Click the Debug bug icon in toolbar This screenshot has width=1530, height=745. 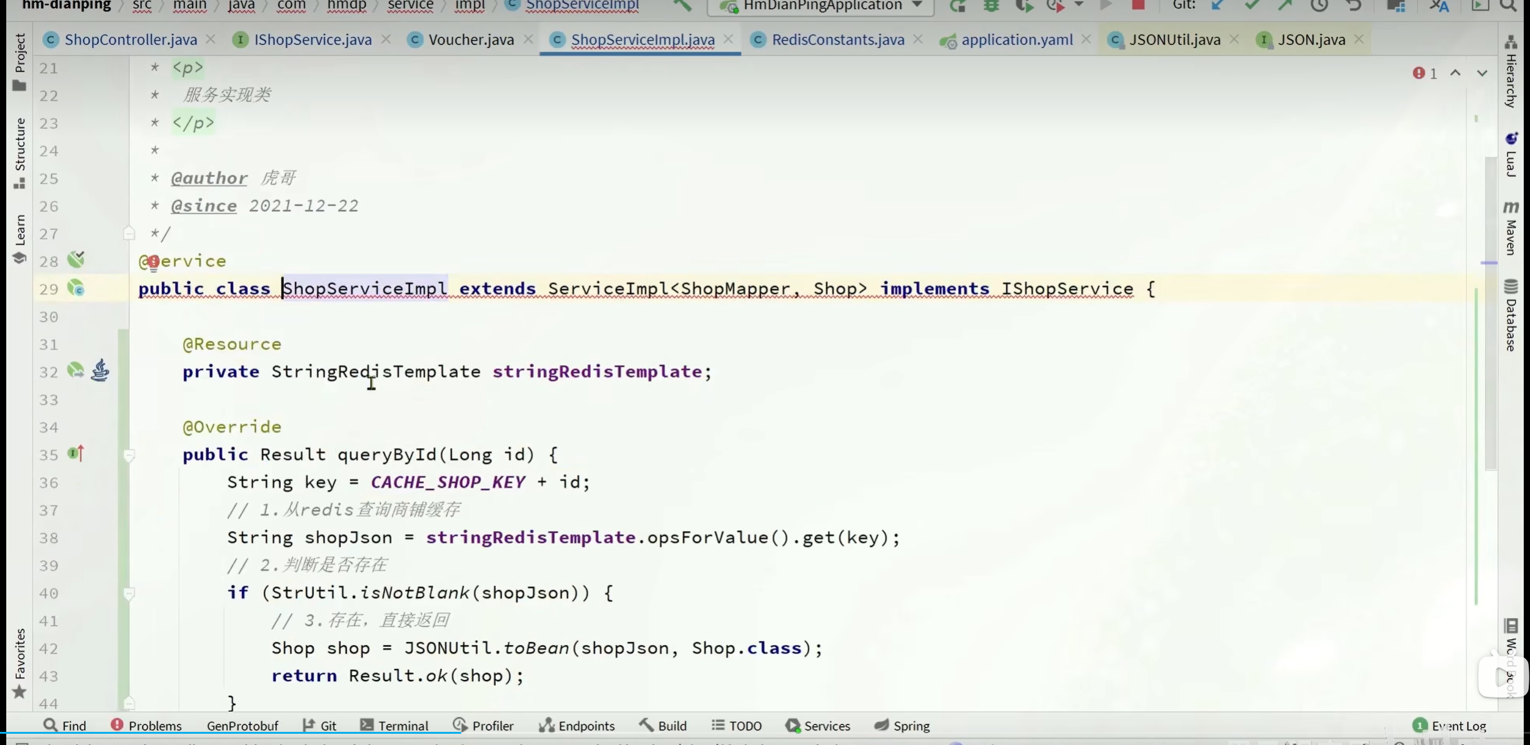click(991, 6)
